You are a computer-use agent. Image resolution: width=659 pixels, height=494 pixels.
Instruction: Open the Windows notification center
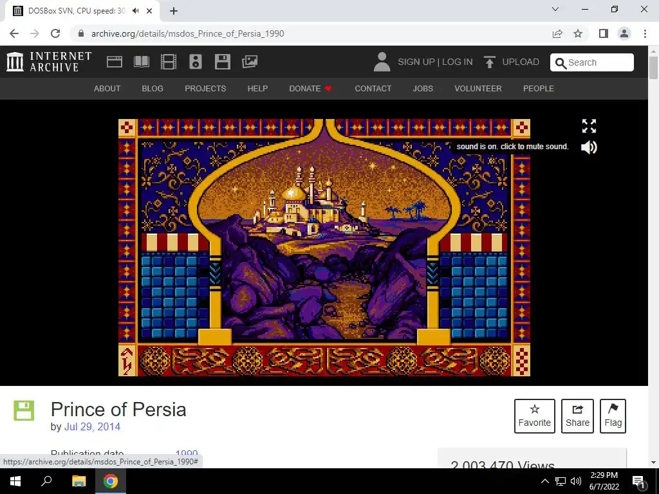click(x=638, y=481)
